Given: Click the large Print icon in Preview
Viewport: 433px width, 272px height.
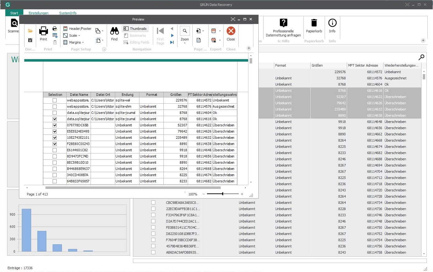Looking at the screenshot, I should pyautogui.click(x=43, y=30).
